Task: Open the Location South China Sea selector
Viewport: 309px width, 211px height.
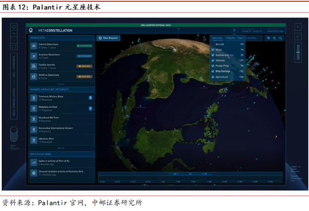Action: click(x=275, y=30)
